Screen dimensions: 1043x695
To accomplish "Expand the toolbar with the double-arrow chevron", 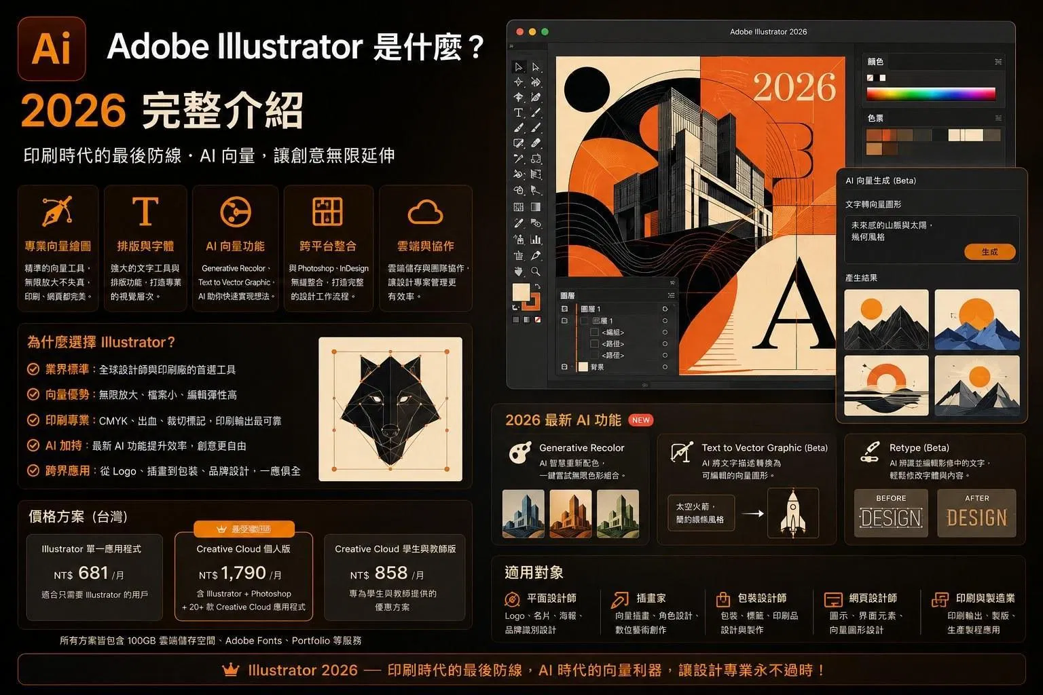I will (511, 46).
